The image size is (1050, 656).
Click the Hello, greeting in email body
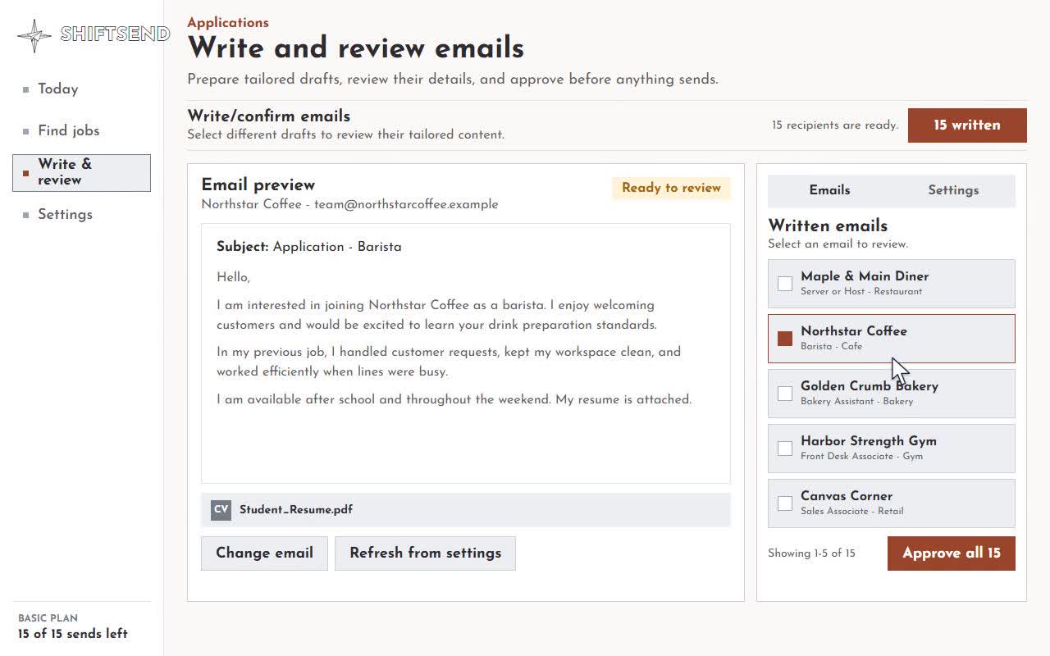point(233,278)
